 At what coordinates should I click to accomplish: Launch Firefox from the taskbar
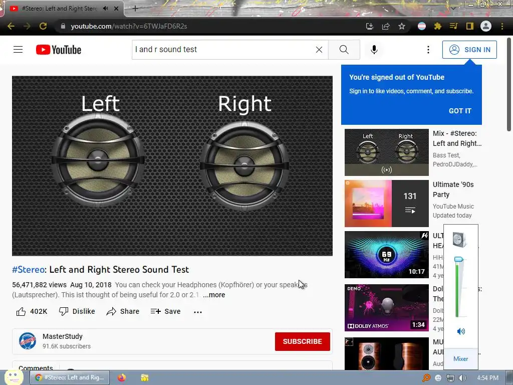[x=122, y=377]
